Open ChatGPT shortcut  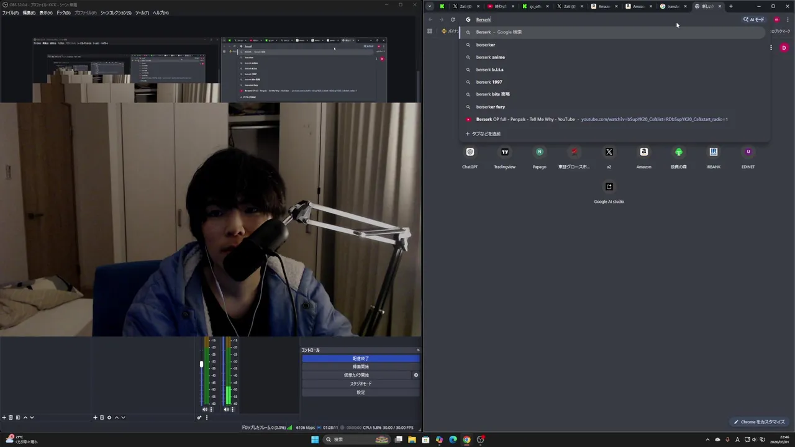coord(470,157)
